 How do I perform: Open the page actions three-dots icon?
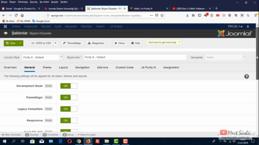[151, 15]
